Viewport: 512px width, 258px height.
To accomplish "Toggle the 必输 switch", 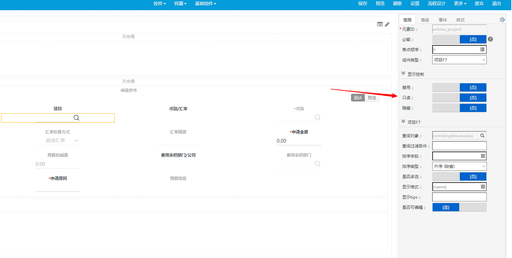I will point(459,39).
